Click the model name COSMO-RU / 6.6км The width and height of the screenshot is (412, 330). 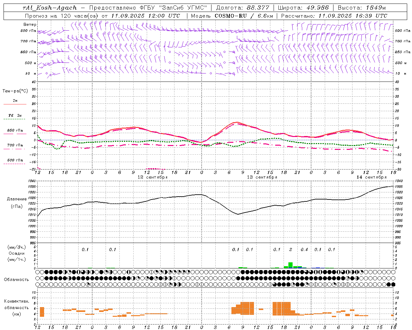(x=244, y=16)
